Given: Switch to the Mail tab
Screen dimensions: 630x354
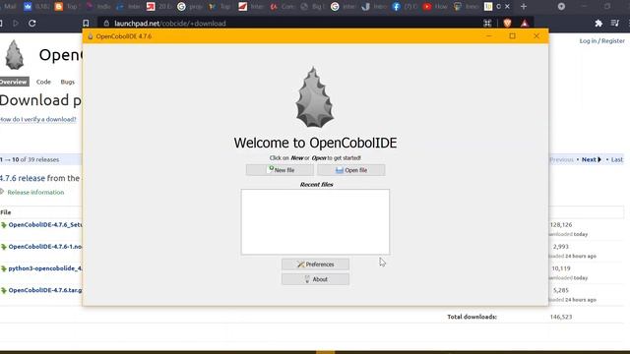Looking at the screenshot, I should (x=9, y=7).
